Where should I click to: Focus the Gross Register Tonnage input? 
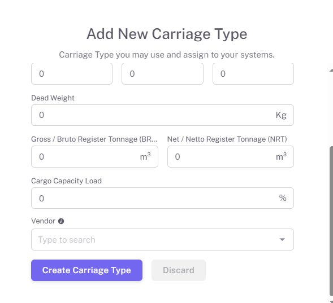click(x=94, y=157)
